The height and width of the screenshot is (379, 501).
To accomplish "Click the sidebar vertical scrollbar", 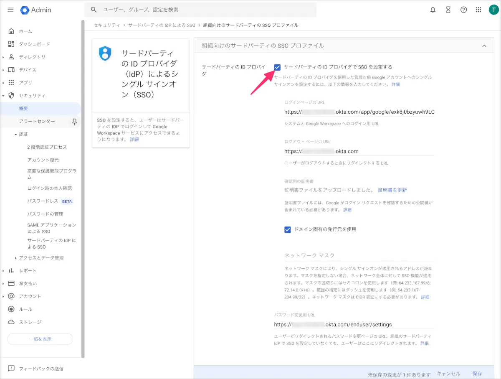I will point(83,189).
